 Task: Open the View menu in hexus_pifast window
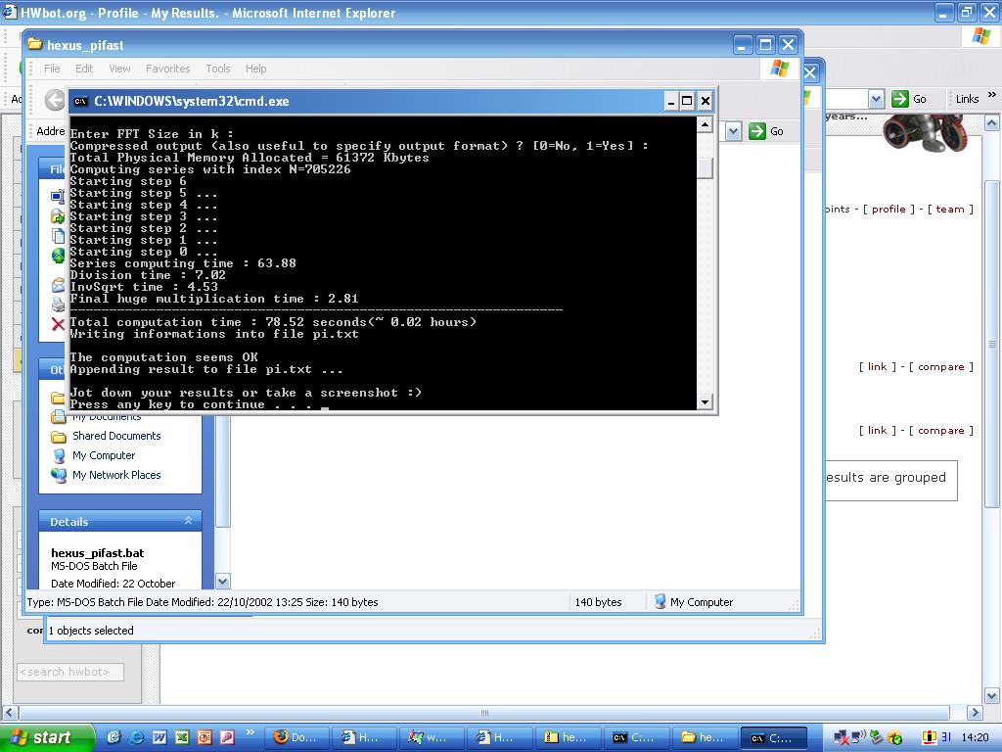(x=119, y=69)
